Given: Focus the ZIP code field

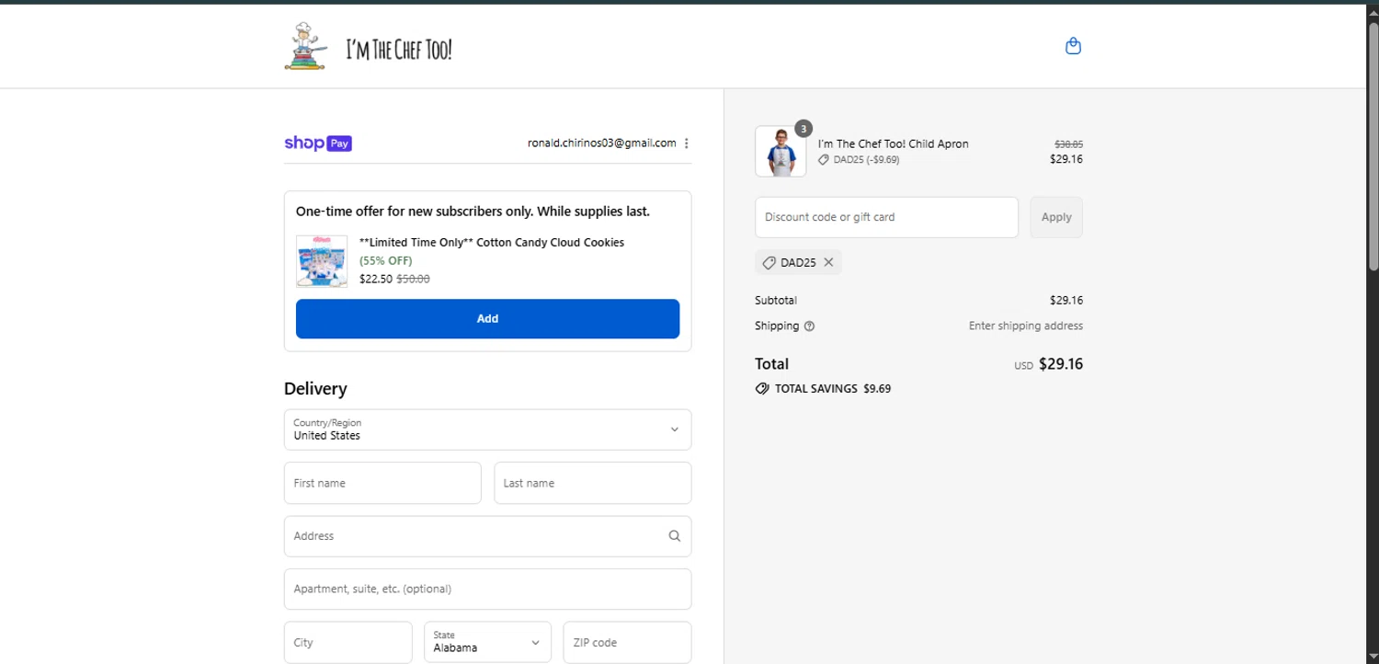Looking at the screenshot, I should click(627, 642).
